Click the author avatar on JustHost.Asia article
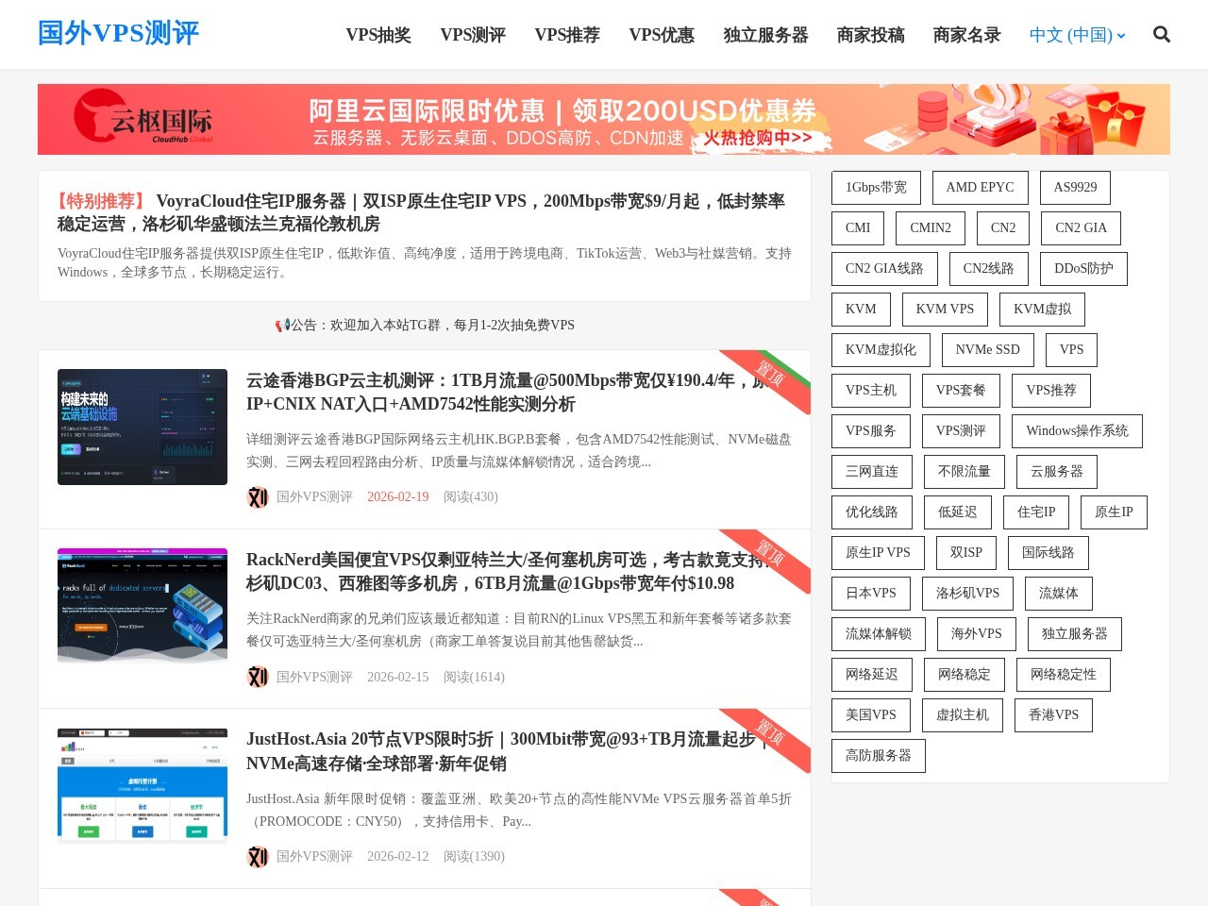The height and width of the screenshot is (906, 1208). [258, 856]
